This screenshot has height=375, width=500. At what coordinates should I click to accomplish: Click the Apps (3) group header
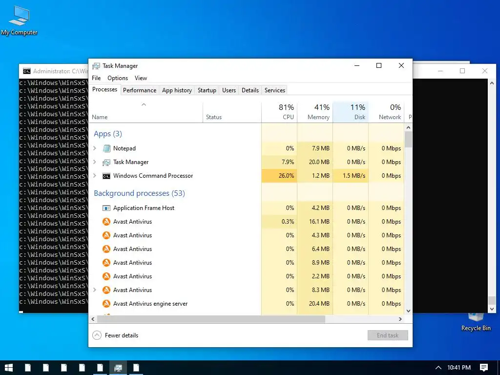(108, 134)
